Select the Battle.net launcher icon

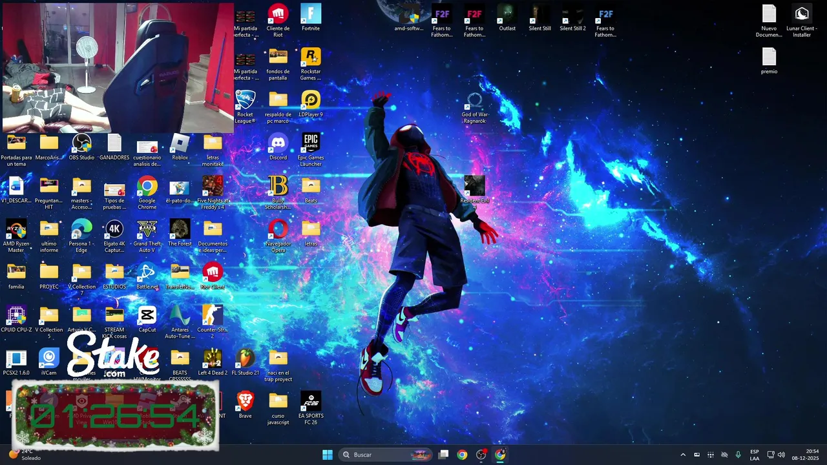(147, 276)
